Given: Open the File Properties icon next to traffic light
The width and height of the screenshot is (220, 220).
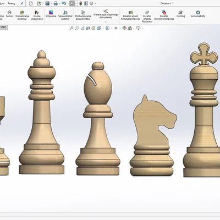Looking at the screenshot, I should [x=86, y=3].
